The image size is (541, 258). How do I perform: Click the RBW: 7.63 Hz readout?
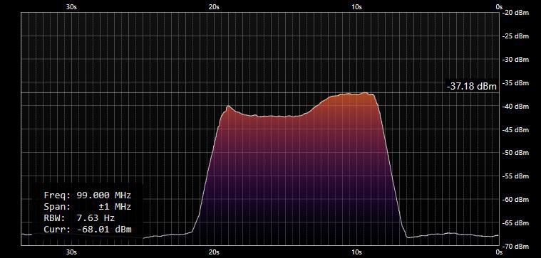tap(79, 217)
